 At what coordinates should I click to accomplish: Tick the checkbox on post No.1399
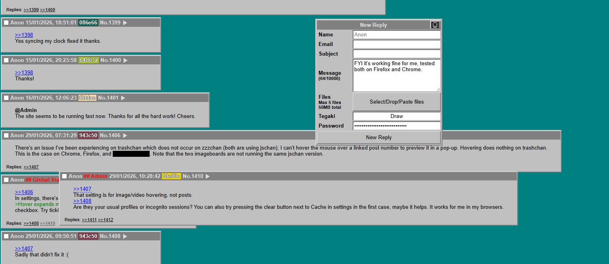pyautogui.click(x=6, y=23)
